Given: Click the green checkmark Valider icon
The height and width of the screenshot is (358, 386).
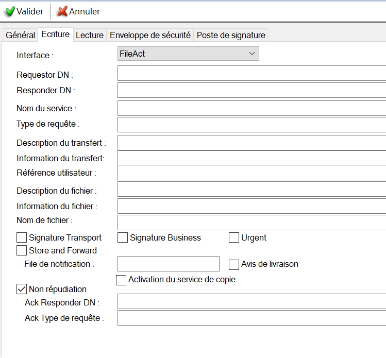Looking at the screenshot, I should tap(10, 11).
